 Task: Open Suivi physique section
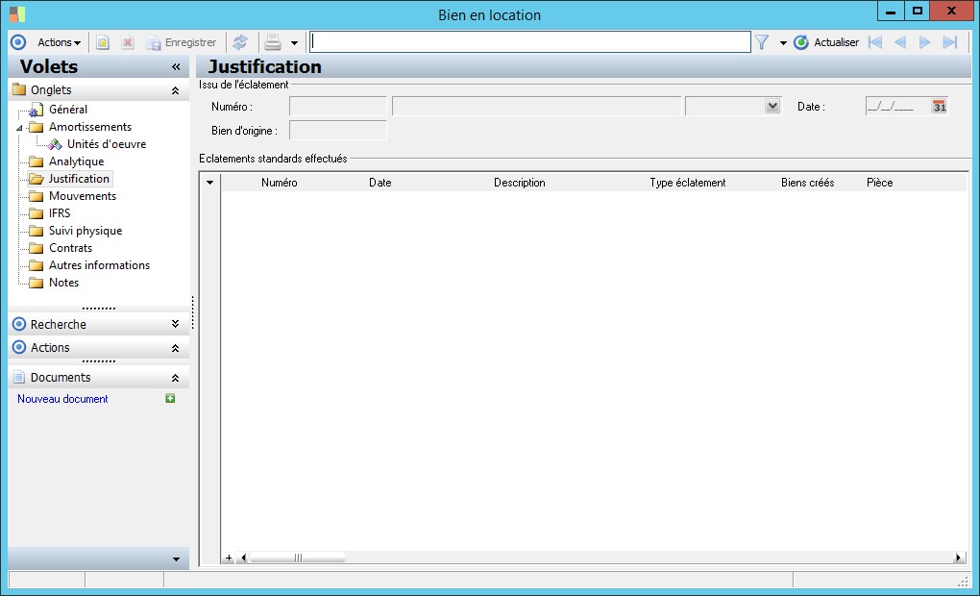pos(86,231)
